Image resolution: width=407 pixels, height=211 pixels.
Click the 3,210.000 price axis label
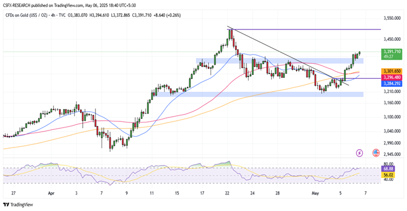392,91
